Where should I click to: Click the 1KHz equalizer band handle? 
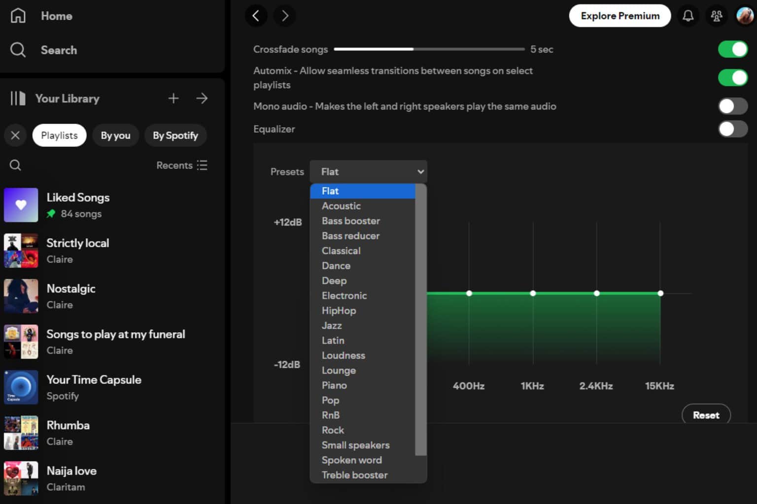[x=533, y=293]
